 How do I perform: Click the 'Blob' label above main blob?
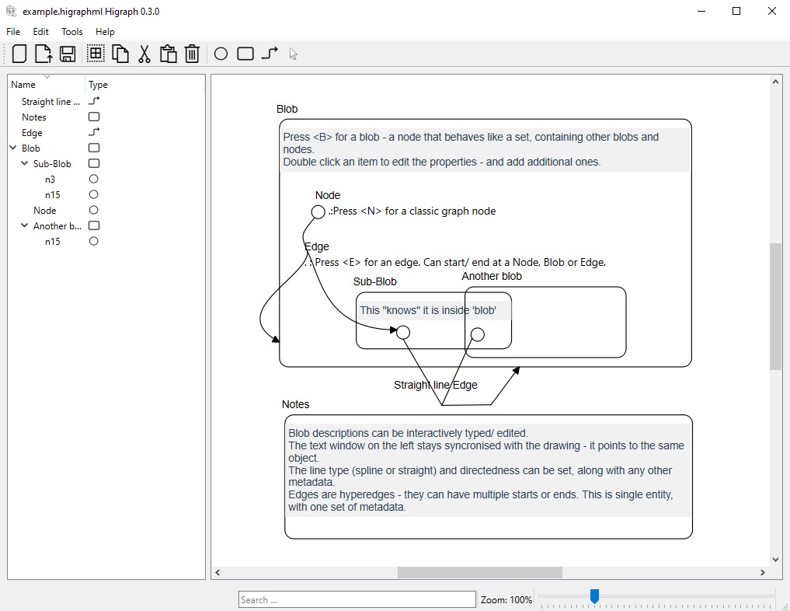coord(287,108)
